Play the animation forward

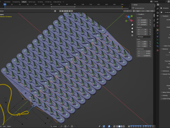(67, 11)
